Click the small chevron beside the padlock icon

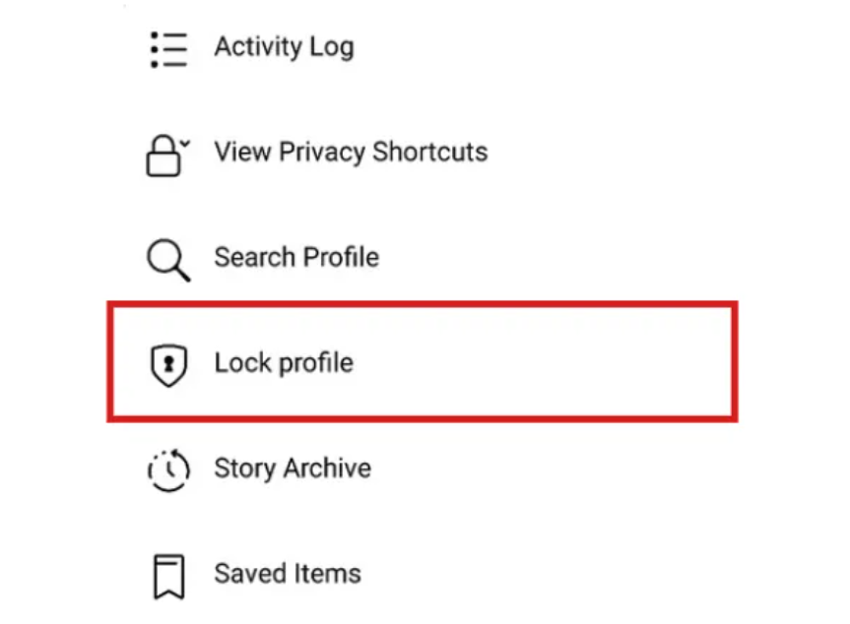(185, 142)
